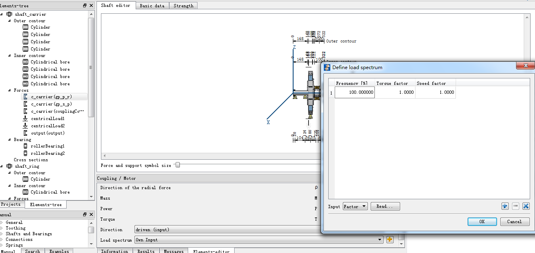Cancel the Define load spectrum dialog
The height and width of the screenshot is (253, 535).
[x=514, y=221]
